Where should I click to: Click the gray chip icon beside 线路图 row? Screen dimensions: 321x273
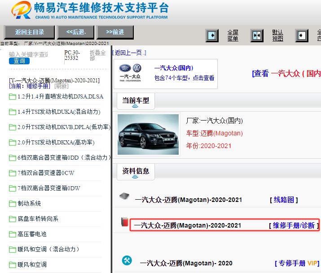coord(124,196)
